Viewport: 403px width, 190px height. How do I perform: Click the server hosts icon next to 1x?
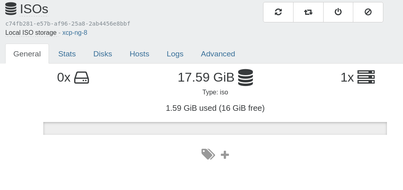[x=366, y=77]
